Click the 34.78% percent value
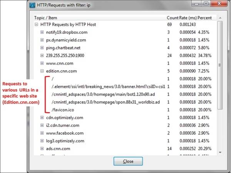 [205, 55]
